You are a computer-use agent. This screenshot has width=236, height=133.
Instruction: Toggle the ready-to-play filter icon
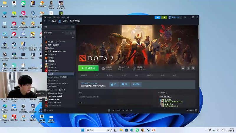click(x=74, y=33)
